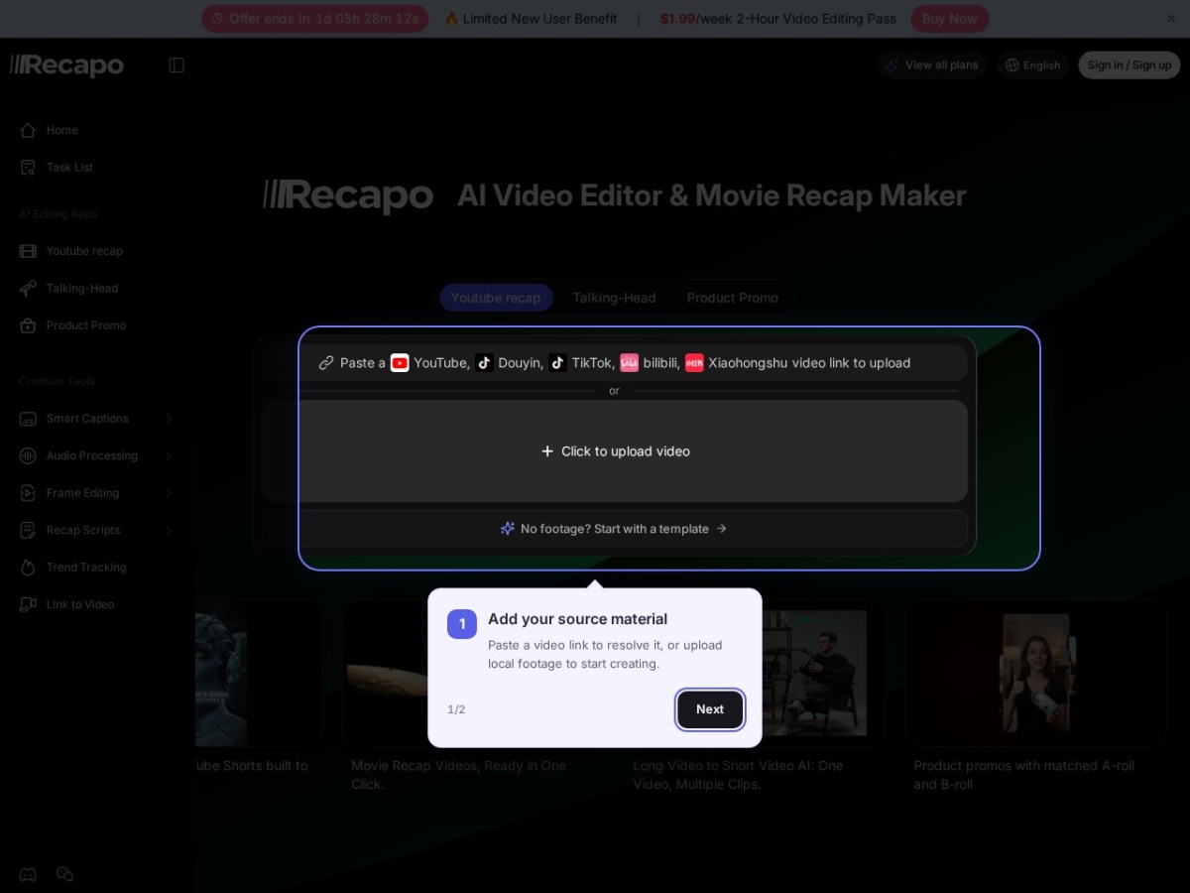
Task: Click the Home house icon
Action: [28, 130]
